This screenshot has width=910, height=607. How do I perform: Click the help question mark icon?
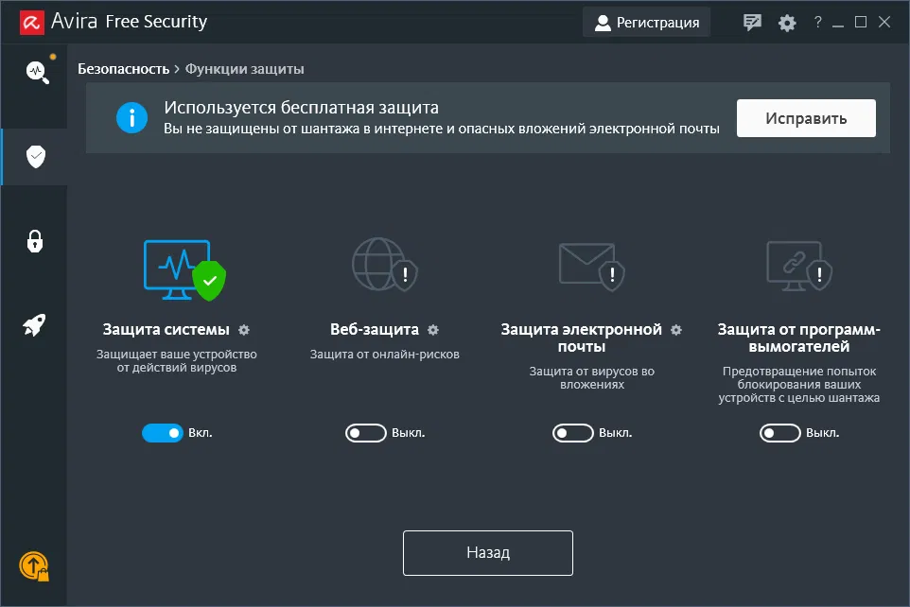click(818, 23)
